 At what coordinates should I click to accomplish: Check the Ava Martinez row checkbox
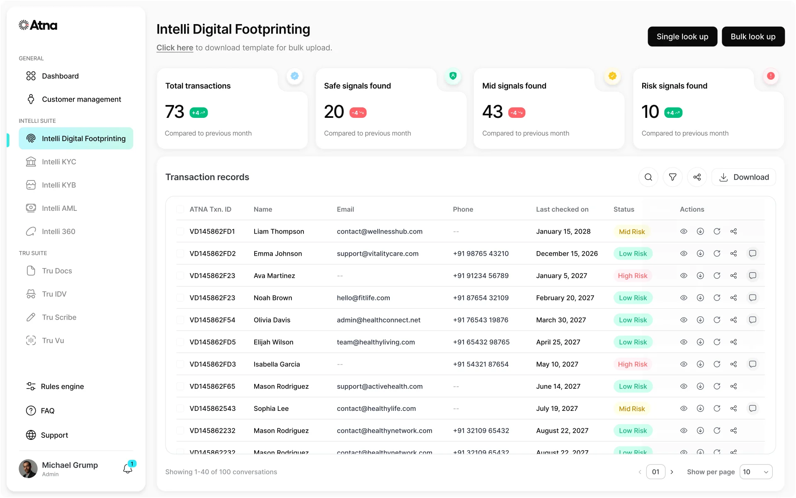180,276
